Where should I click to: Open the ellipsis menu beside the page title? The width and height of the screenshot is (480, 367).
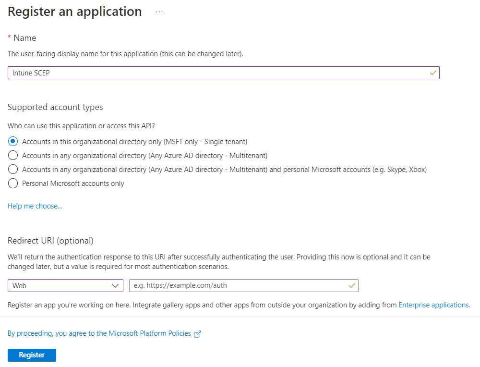pos(159,12)
